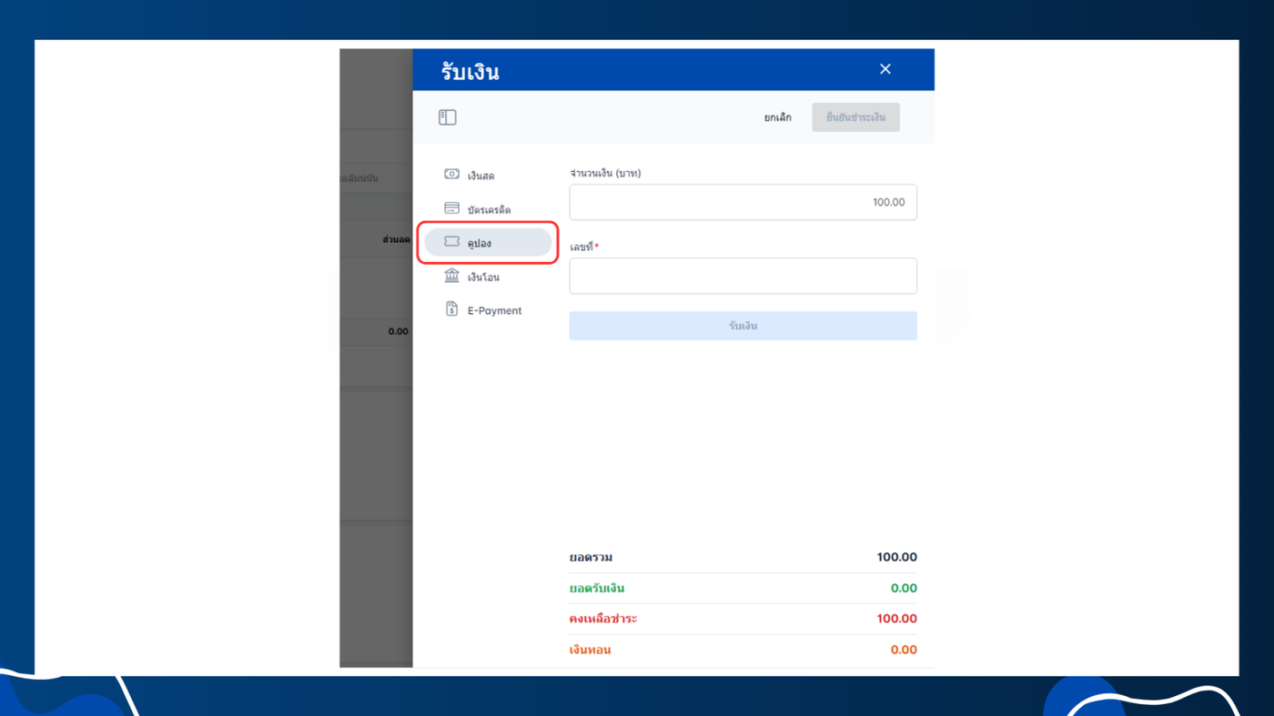Click the credit card icon beside บัตรเครดิต
Viewport: 1274px width, 716px height.
pyautogui.click(x=451, y=208)
